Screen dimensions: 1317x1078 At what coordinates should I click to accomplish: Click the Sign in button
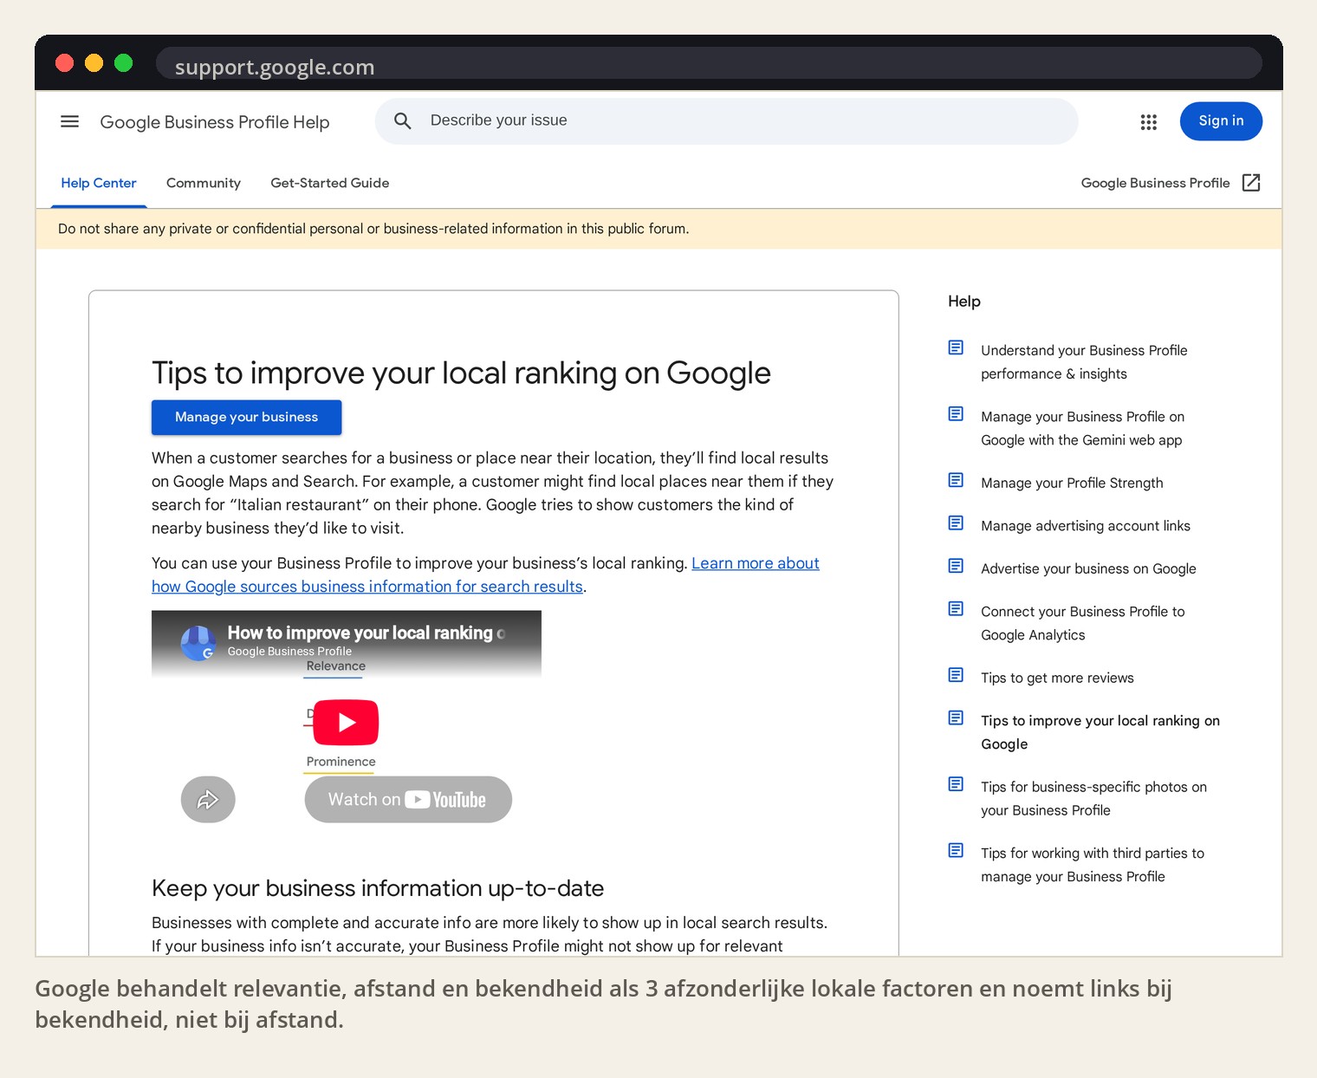coord(1221,121)
